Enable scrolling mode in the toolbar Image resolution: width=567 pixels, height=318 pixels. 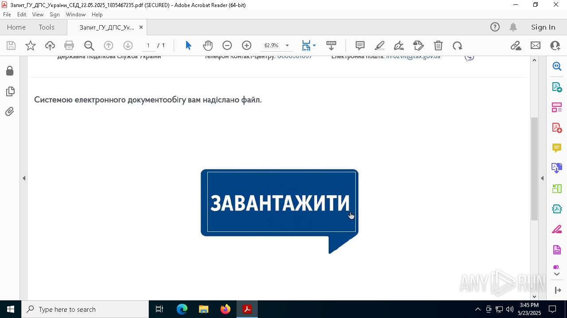pyautogui.click(x=331, y=45)
